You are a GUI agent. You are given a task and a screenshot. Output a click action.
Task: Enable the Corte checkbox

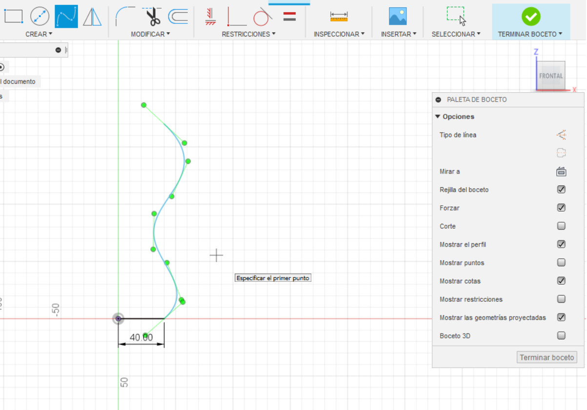[561, 226]
